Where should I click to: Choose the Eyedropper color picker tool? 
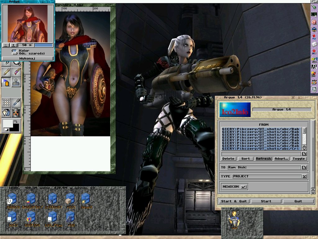tap(16, 103)
